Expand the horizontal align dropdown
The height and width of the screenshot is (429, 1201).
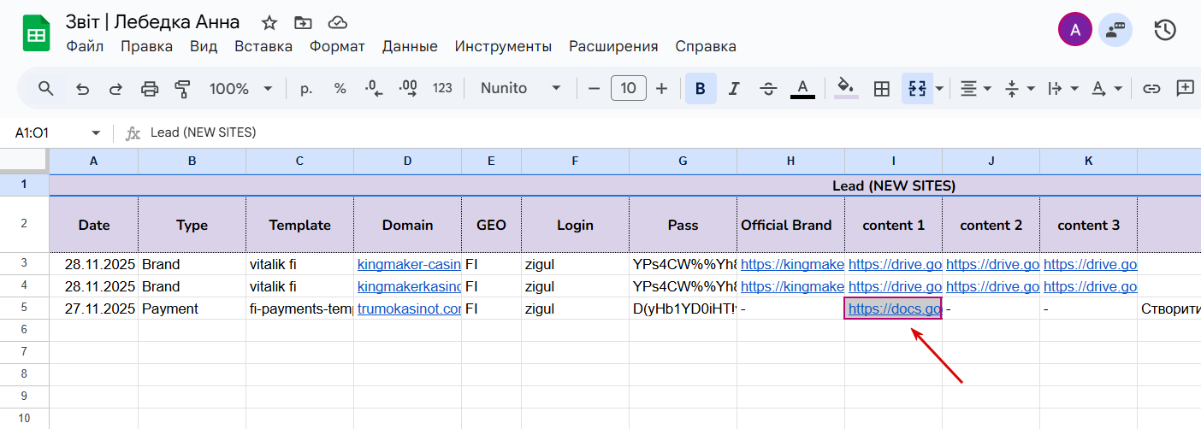pyautogui.click(x=974, y=88)
